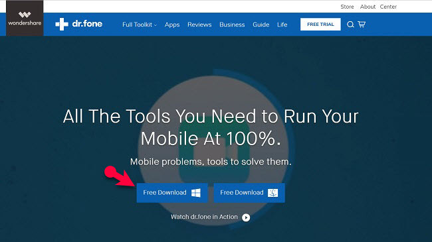Navigate to the Life menu item
Screen dimensions: 432x242
click(282, 25)
